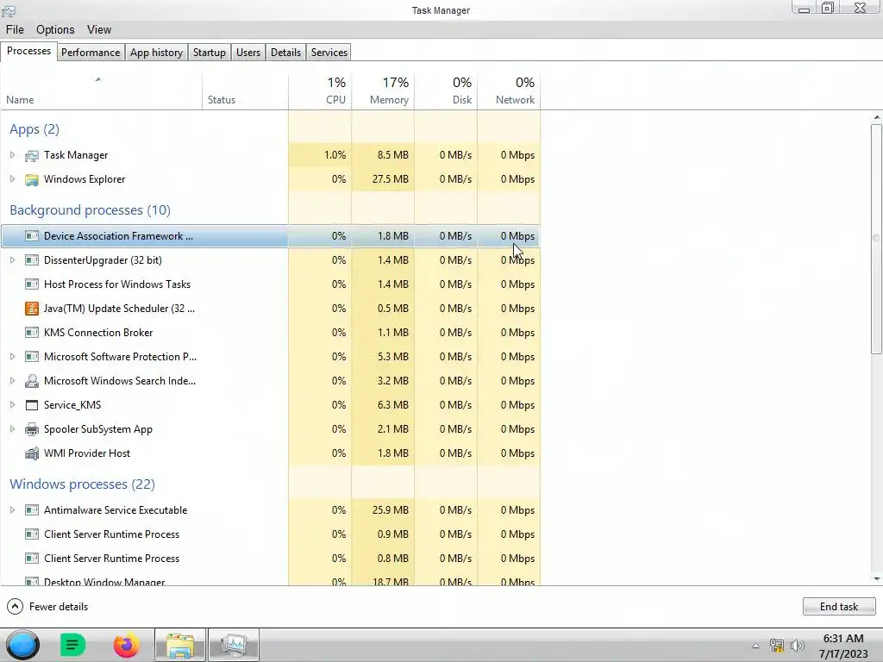Screen dimensions: 883x662
Task: Launch Firefox from the taskbar
Action: [126, 645]
